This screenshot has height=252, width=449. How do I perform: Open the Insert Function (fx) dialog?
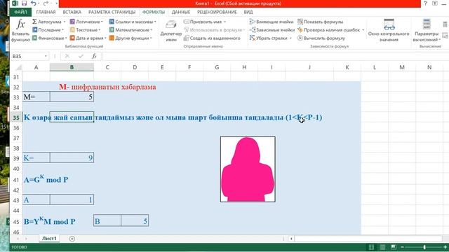[x=20, y=30]
